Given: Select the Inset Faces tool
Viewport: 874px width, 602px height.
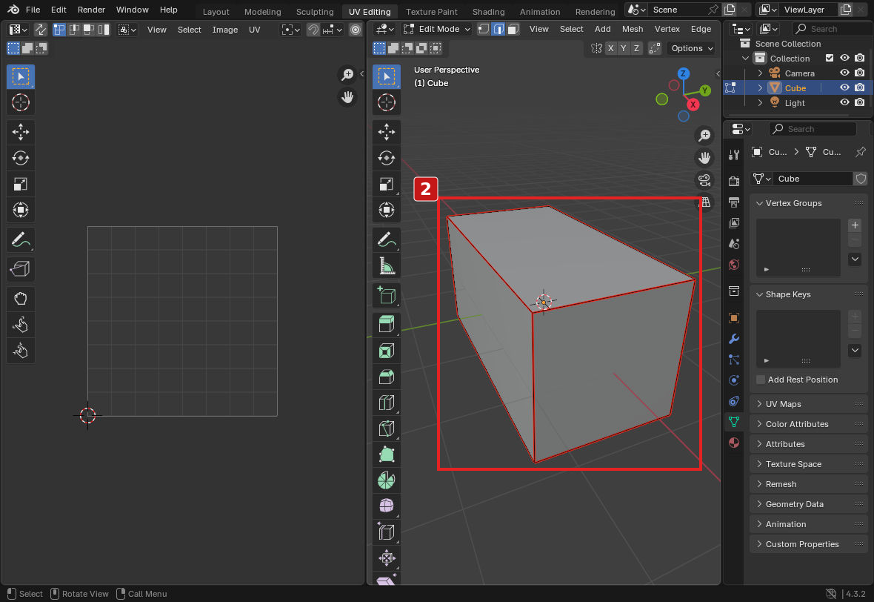Looking at the screenshot, I should [x=387, y=351].
